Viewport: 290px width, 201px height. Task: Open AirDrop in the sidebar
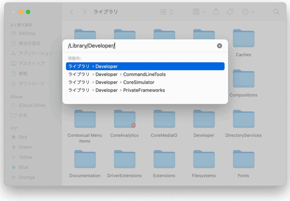[x=27, y=33]
